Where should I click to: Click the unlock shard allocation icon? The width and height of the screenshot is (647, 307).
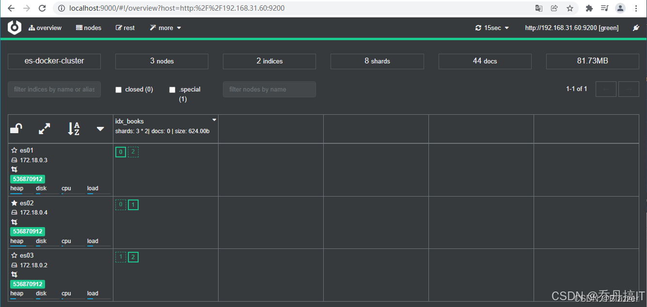pyautogui.click(x=16, y=129)
